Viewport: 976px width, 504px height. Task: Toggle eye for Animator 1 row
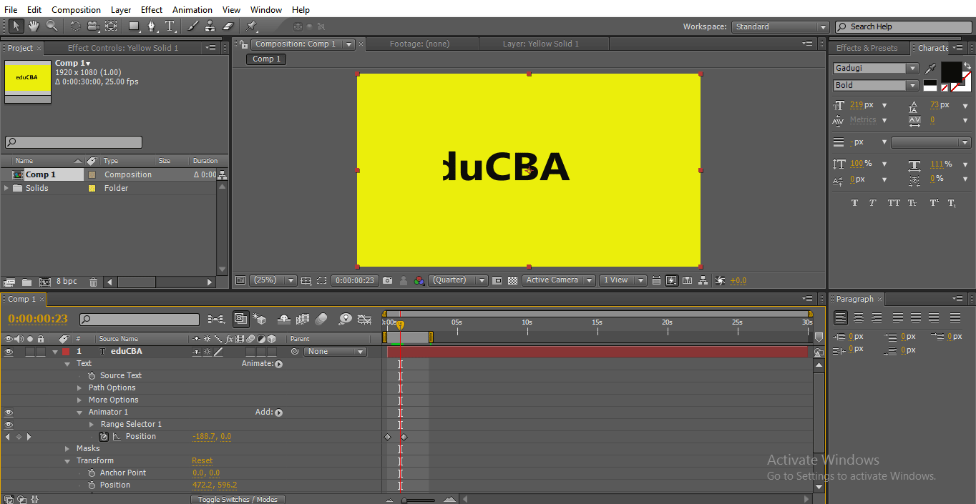(x=9, y=412)
